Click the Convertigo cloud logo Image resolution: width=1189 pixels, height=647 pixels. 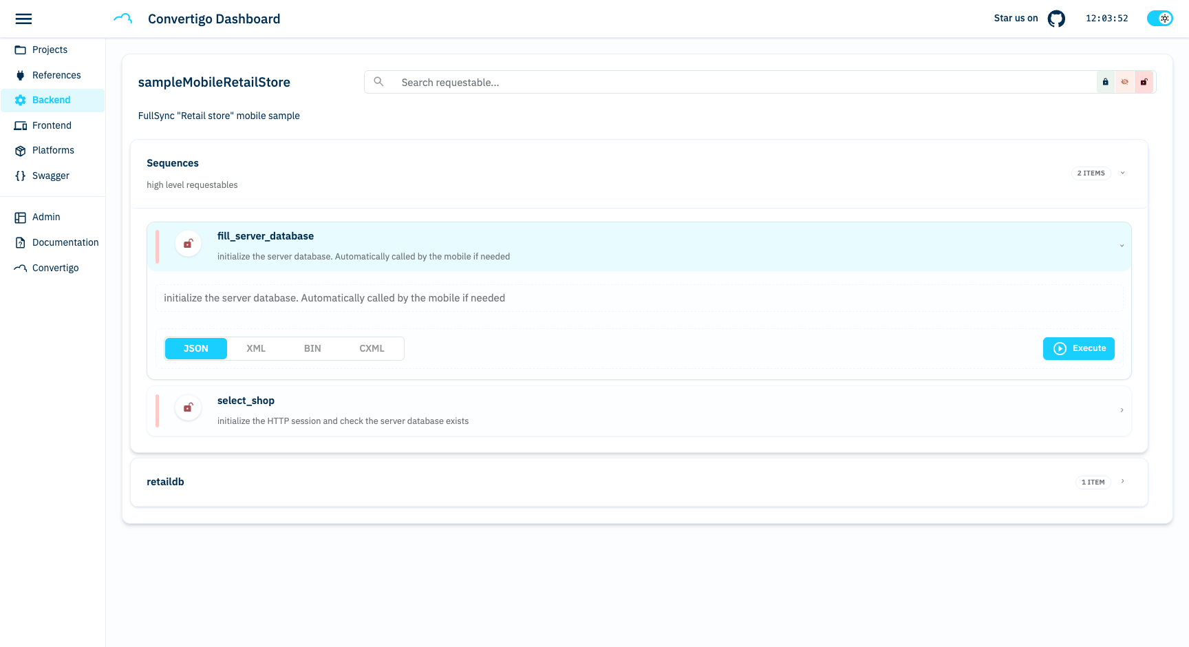click(122, 19)
